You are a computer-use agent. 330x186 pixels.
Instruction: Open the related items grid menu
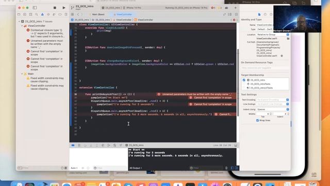(x=72, y=14)
